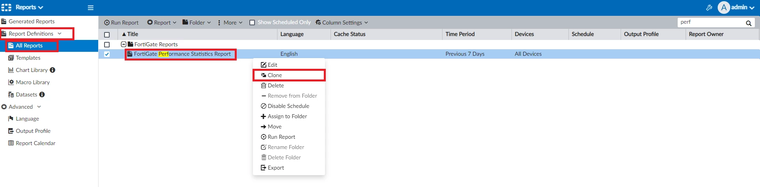Click the Chart Library info icon

53,70
